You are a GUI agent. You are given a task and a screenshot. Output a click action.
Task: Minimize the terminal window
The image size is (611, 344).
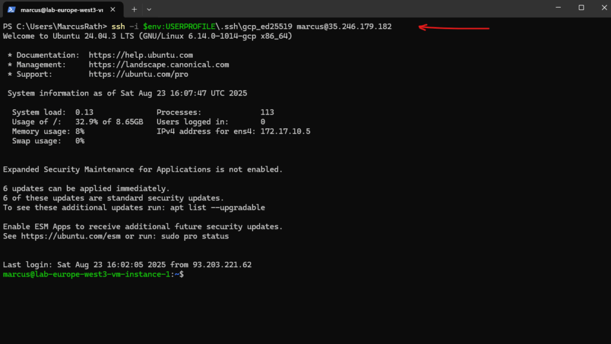pyautogui.click(x=558, y=8)
